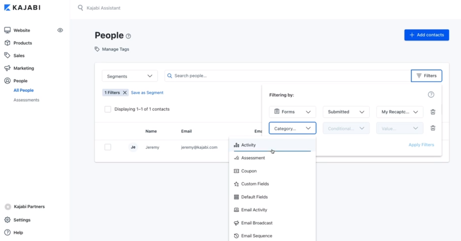Click Save as Segment link
The image size is (461, 241).
pyautogui.click(x=147, y=93)
